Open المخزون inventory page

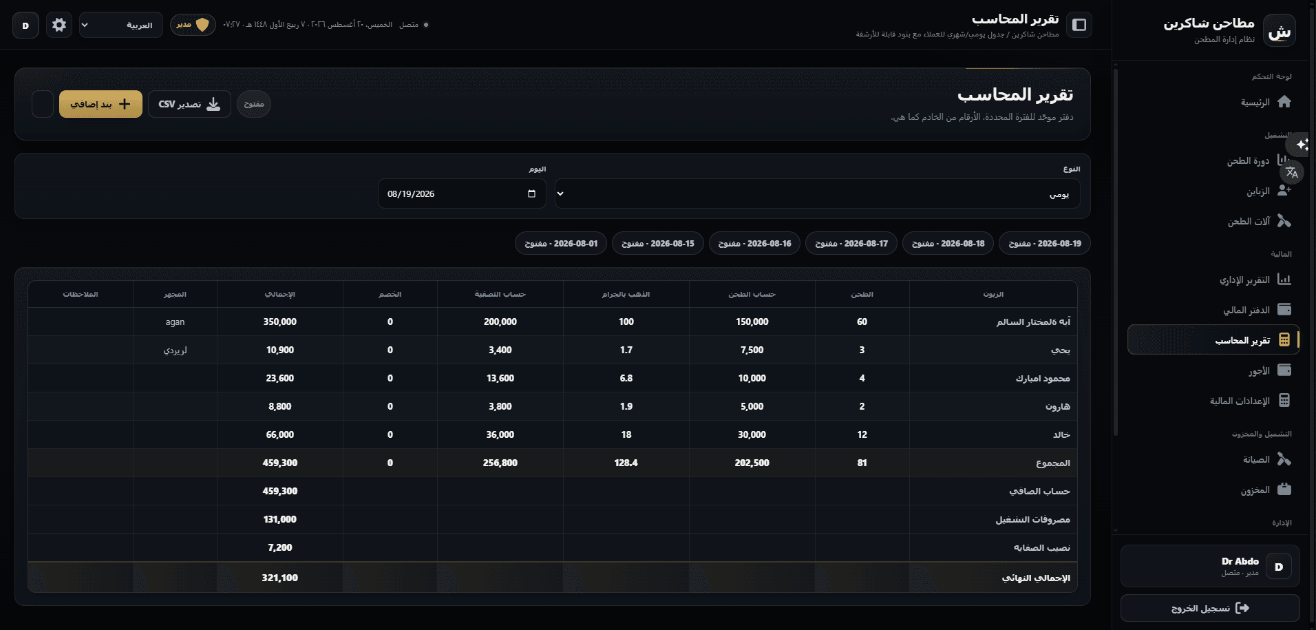1213,490
